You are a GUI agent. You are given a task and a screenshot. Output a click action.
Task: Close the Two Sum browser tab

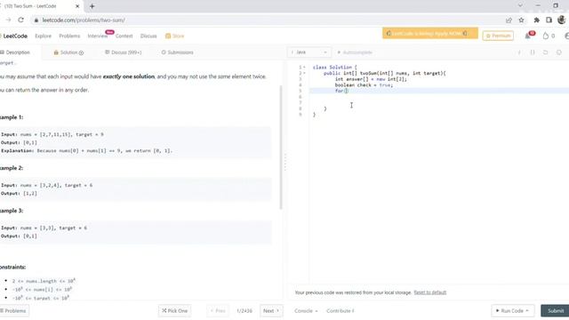pyautogui.click(x=77, y=6)
